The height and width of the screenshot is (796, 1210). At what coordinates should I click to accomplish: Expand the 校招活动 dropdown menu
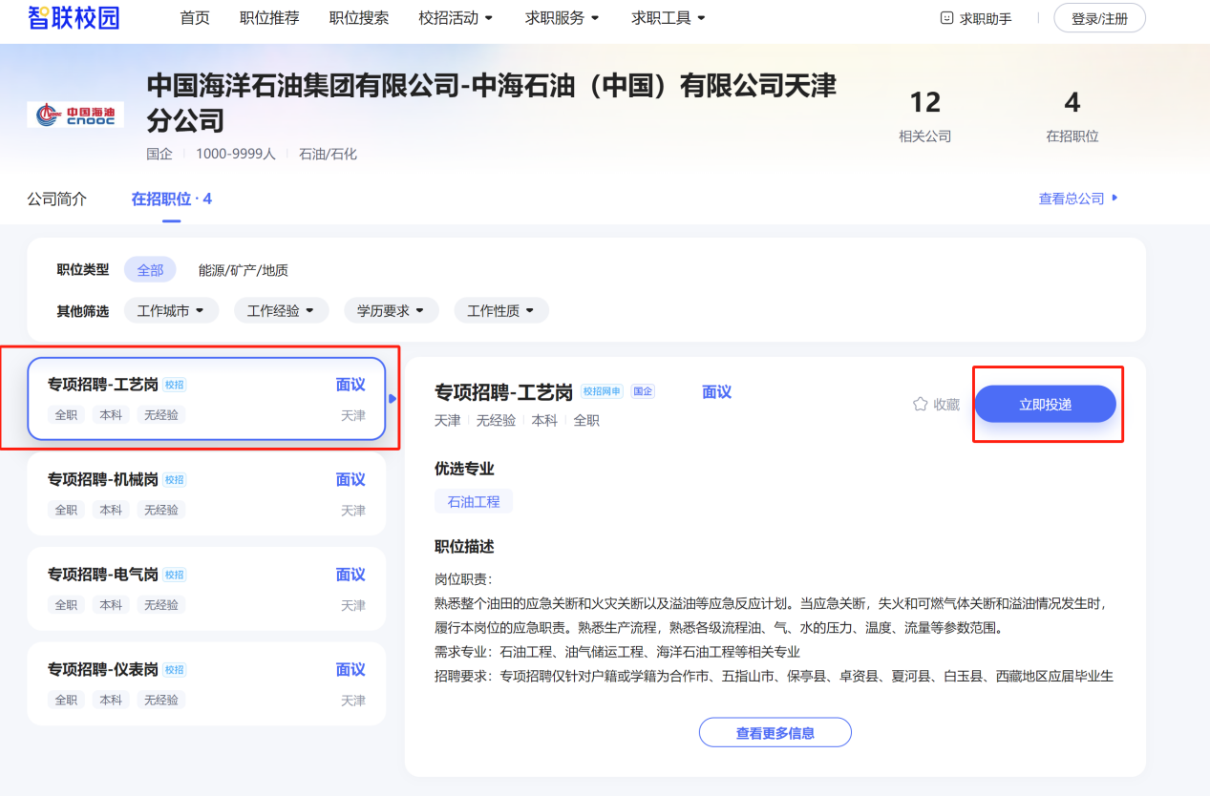click(456, 18)
